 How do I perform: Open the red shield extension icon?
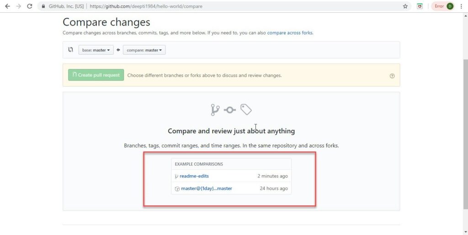pos(420,6)
